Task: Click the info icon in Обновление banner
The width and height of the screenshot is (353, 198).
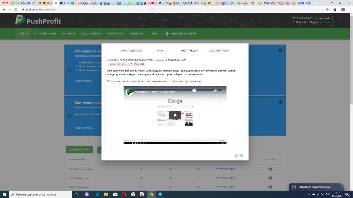Action: [69, 70]
